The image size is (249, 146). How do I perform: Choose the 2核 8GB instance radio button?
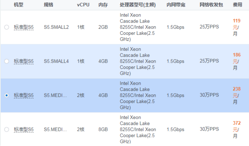(6, 129)
